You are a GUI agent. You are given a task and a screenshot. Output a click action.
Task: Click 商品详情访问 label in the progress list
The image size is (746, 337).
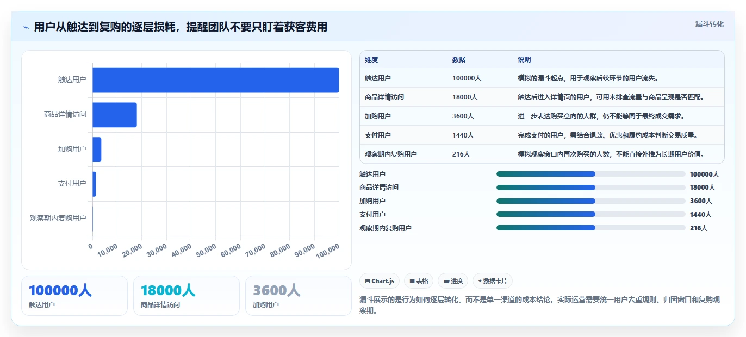point(379,188)
